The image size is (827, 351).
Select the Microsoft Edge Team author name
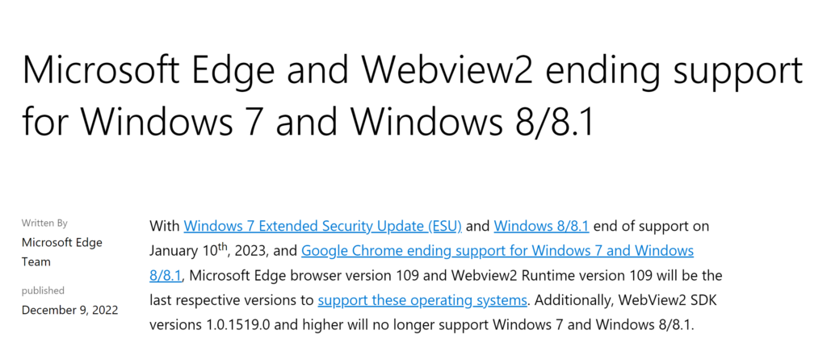pos(61,252)
